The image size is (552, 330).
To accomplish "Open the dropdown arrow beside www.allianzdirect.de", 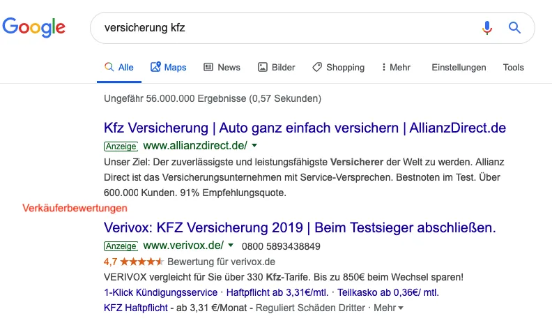I will pyautogui.click(x=254, y=146).
